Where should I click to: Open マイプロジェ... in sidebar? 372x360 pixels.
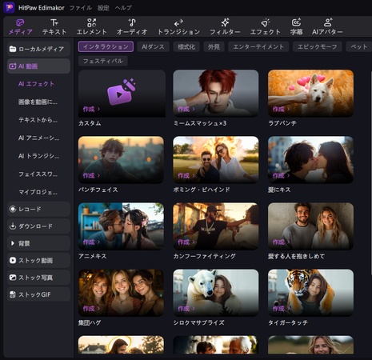(38, 192)
